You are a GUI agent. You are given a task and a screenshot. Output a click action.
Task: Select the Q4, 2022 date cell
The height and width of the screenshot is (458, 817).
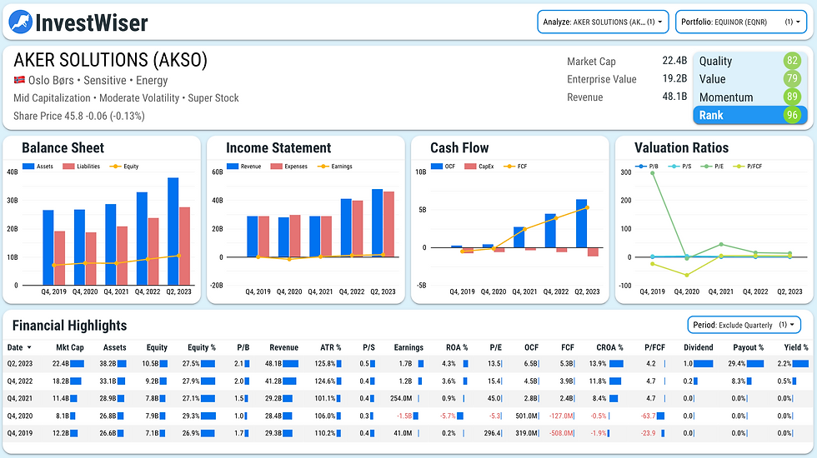click(x=20, y=381)
